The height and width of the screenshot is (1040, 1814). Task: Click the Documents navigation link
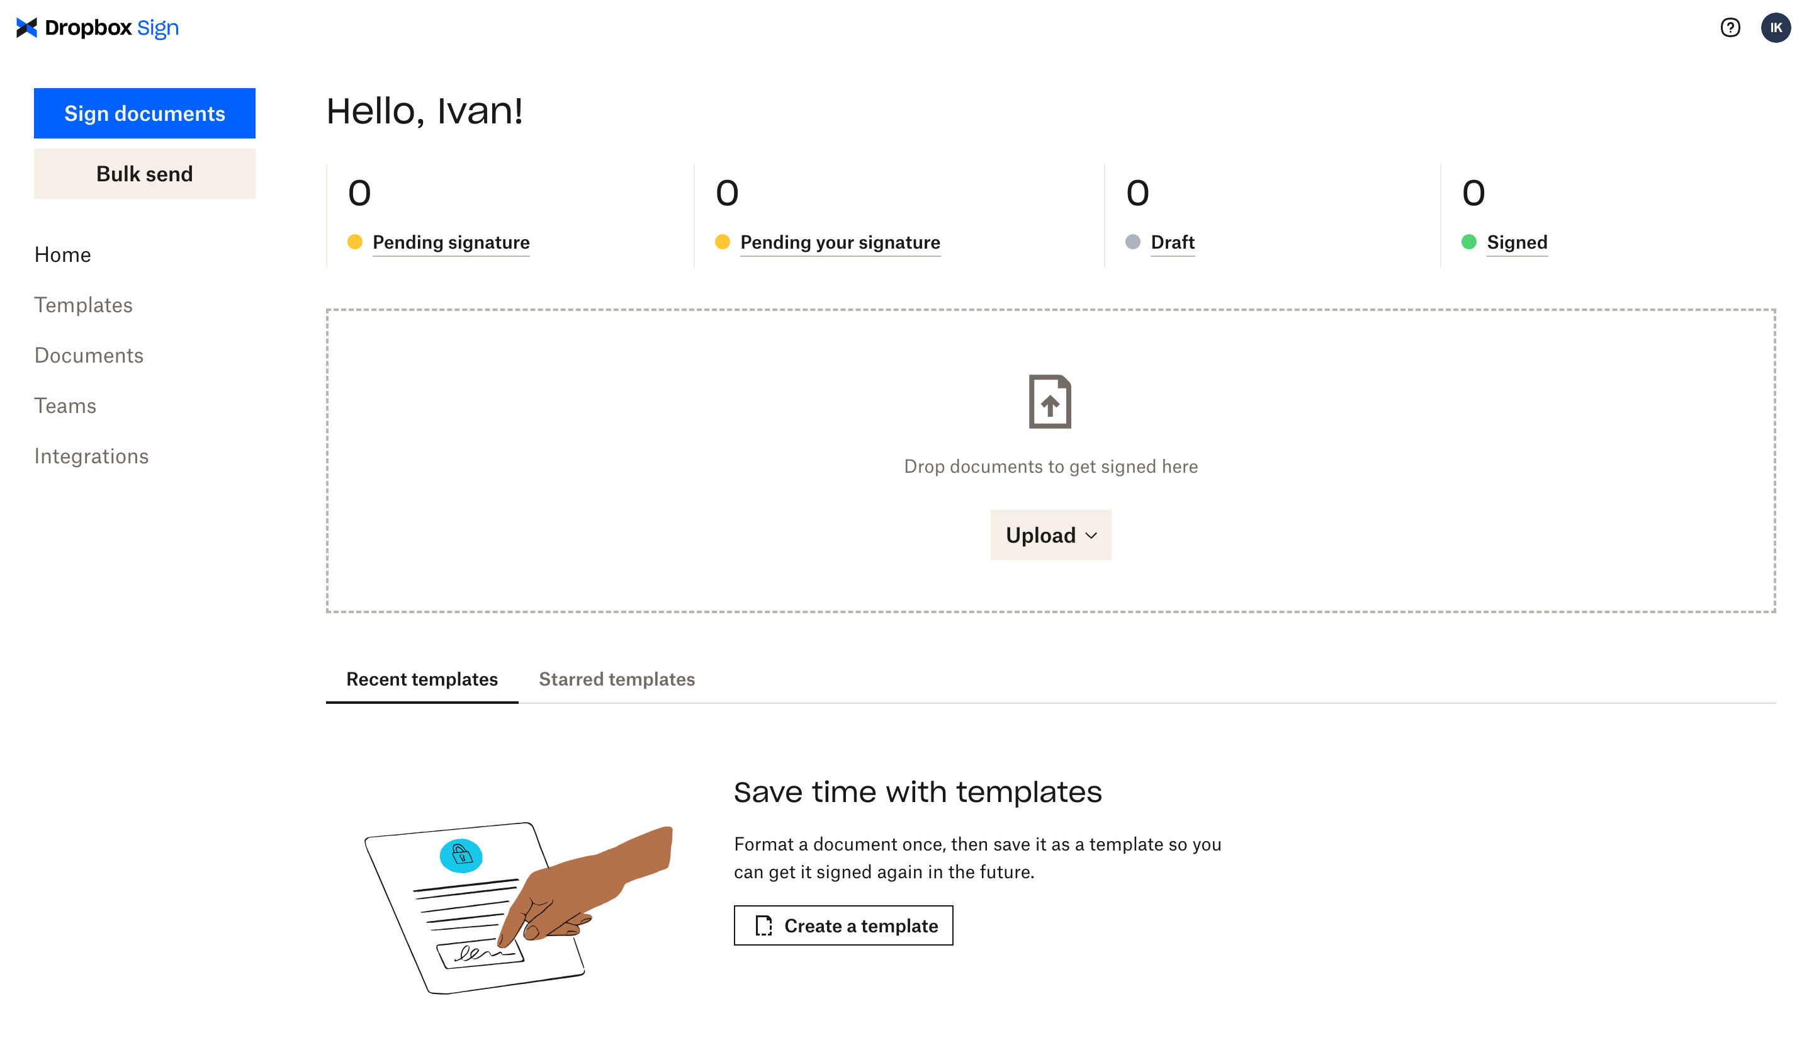click(x=89, y=355)
